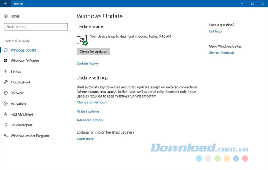Click 'Looking for info on the latest updates?' text
The image size is (268, 170).
(105, 132)
